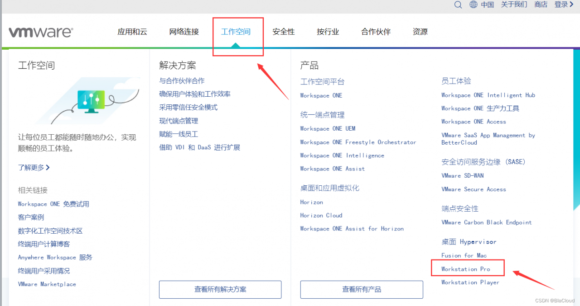Open the Workstation Player link
The height and width of the screenshot is (306, 580).
click(x=470, y=282)
